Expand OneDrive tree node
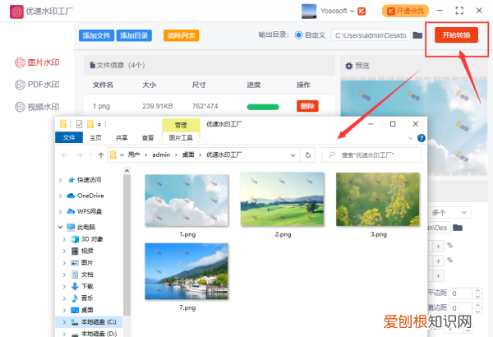The height and width of the screenshot is (337, 493). point(60,196)
